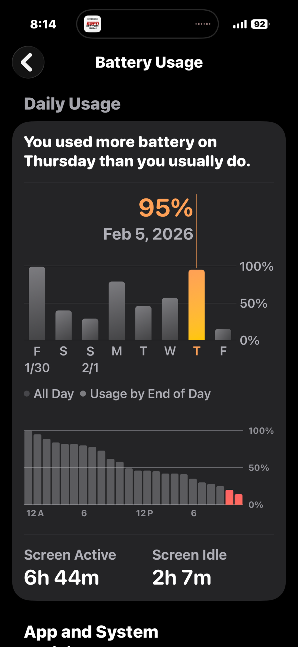Tap the Screen Active 6h 44m stat
Screen dimensions: 298x647
70,567
